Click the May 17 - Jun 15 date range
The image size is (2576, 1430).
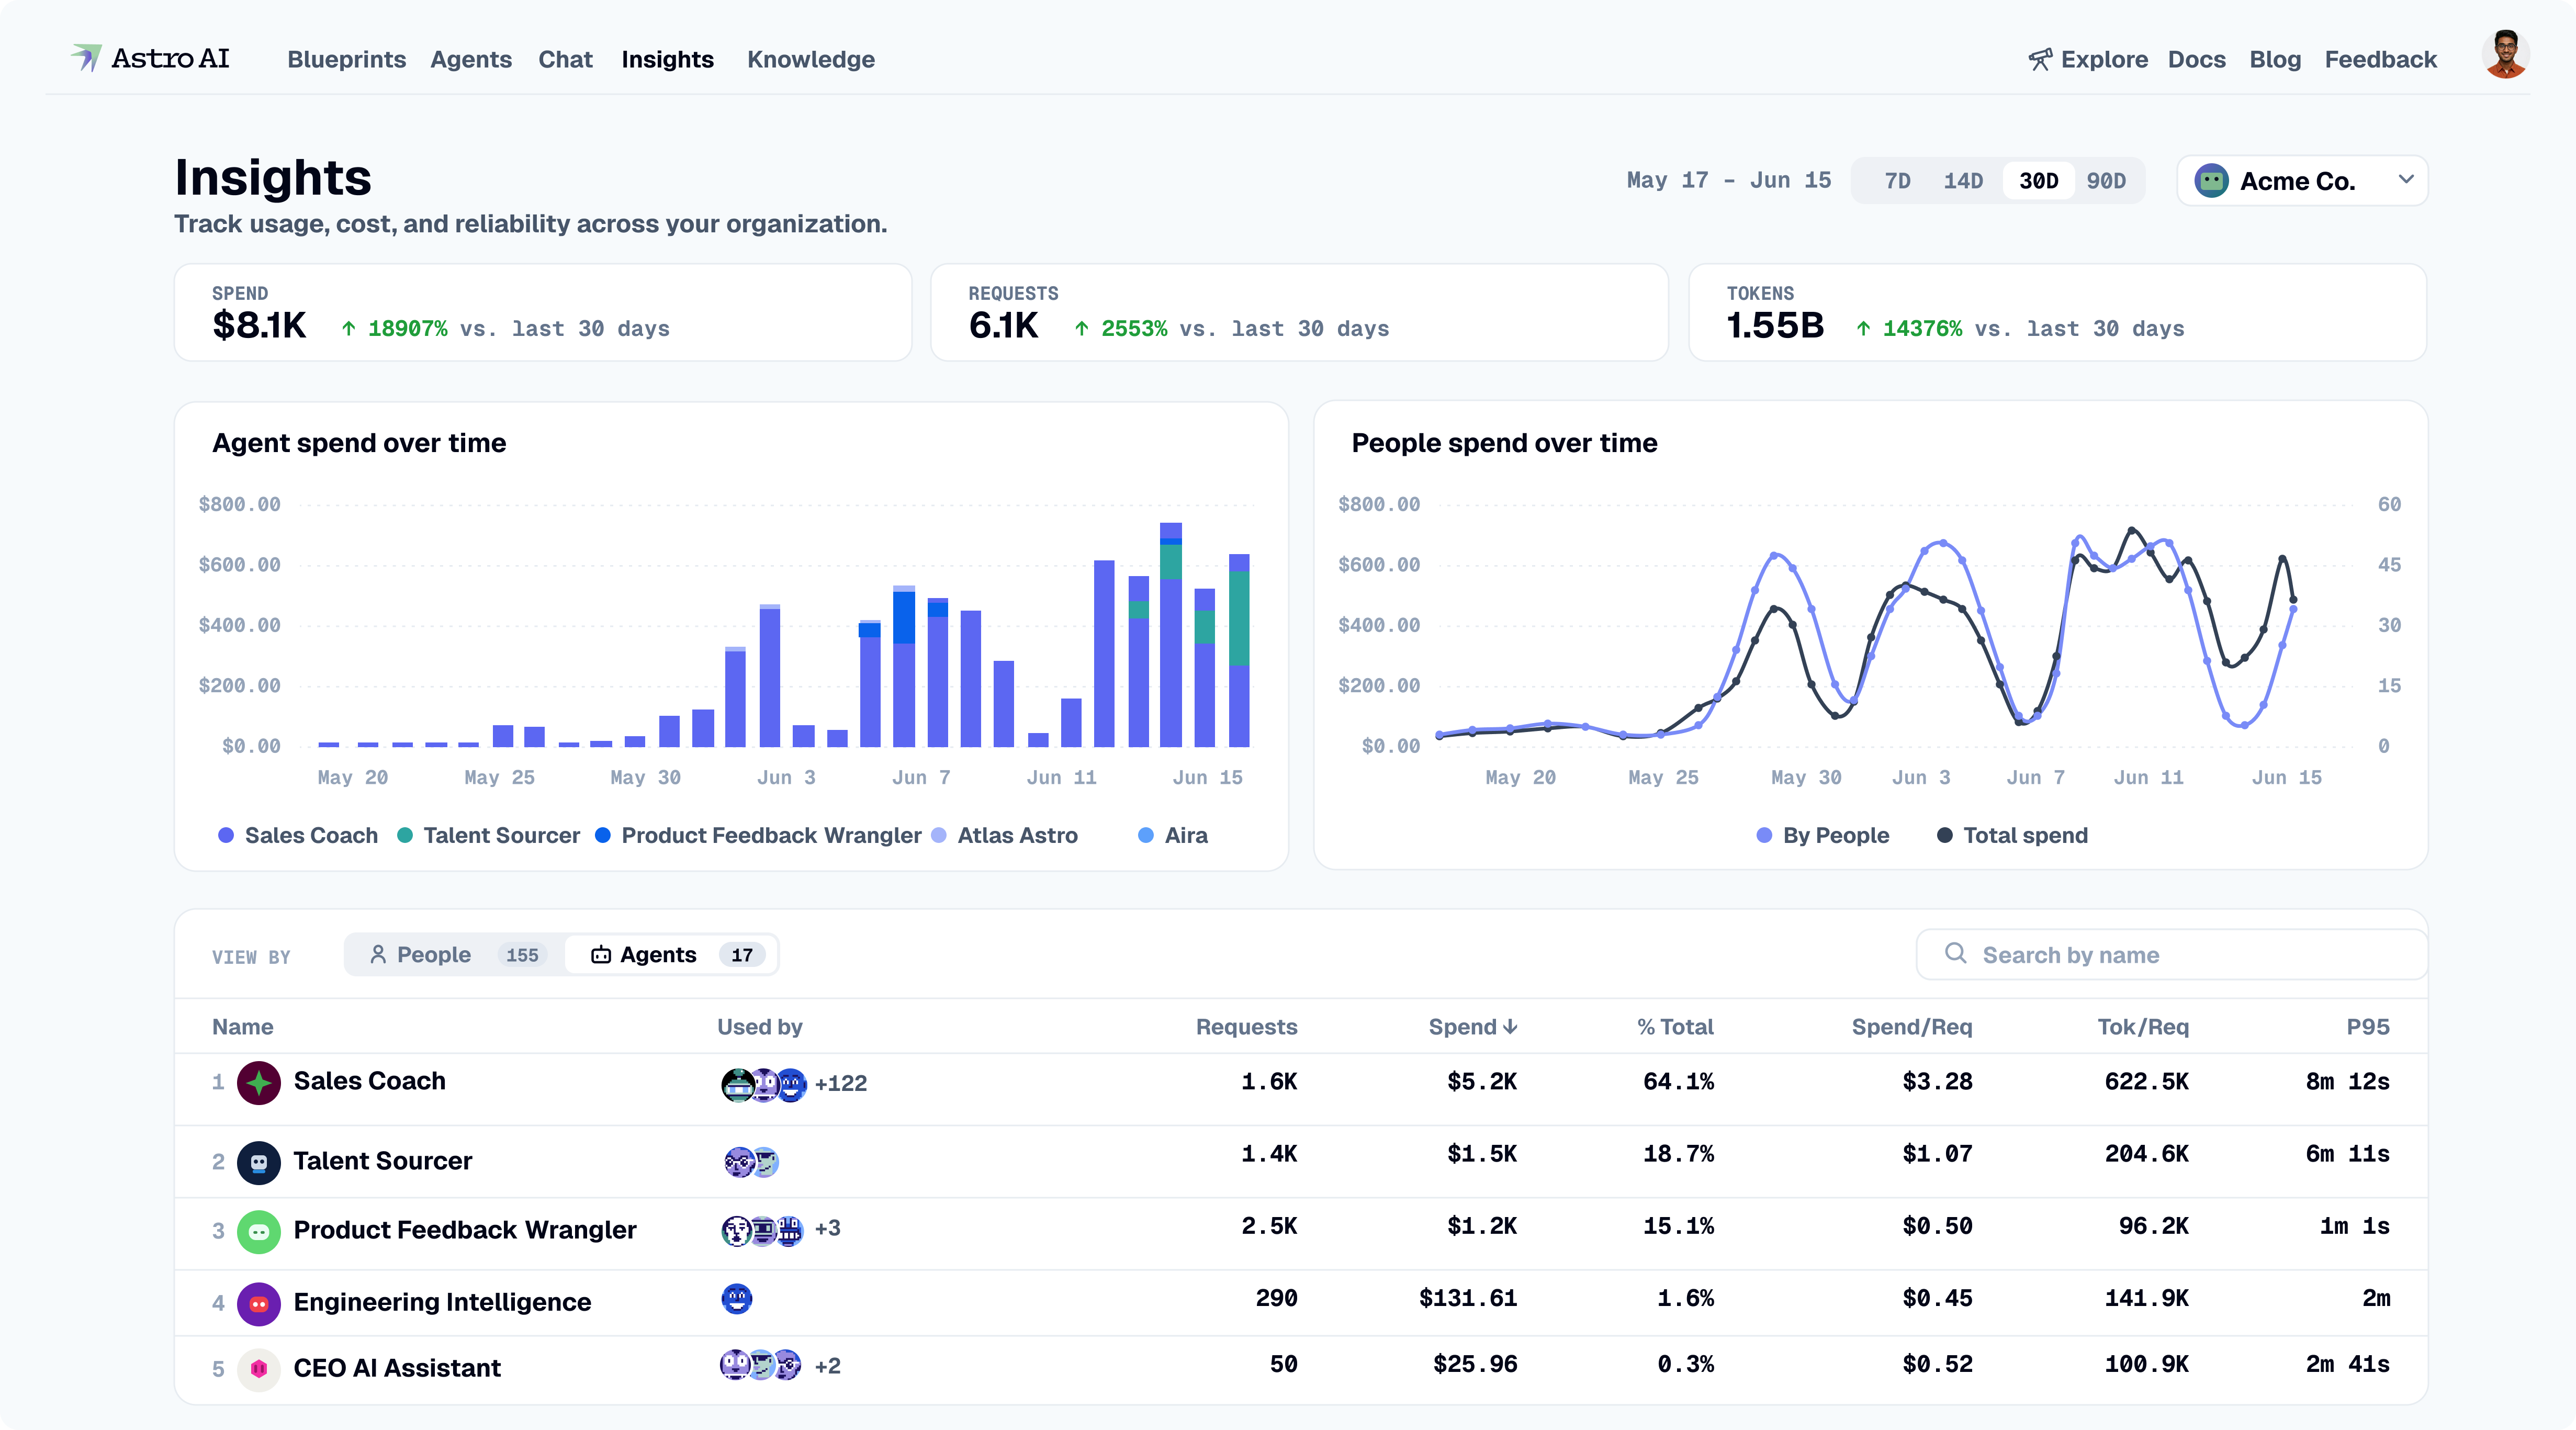pyautogui.click(x=1728, y=180)
